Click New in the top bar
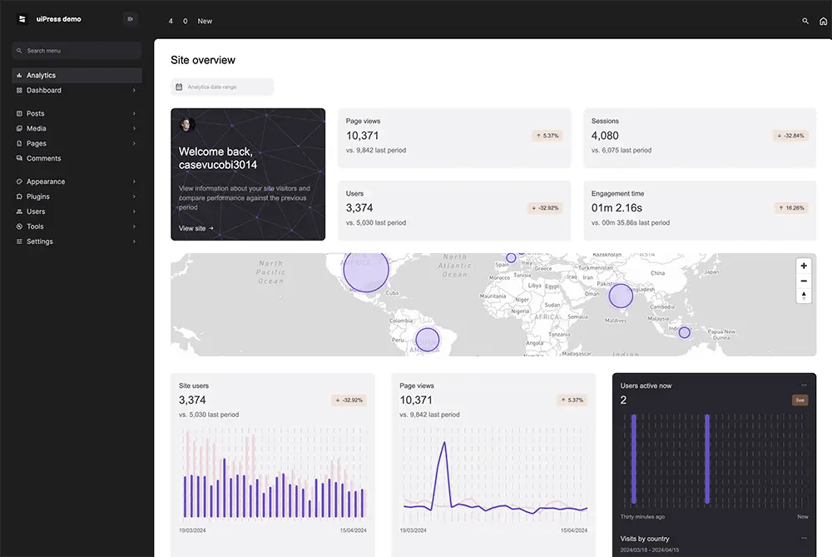The height and width of the screenshot is (557, 832). point(205,21)
